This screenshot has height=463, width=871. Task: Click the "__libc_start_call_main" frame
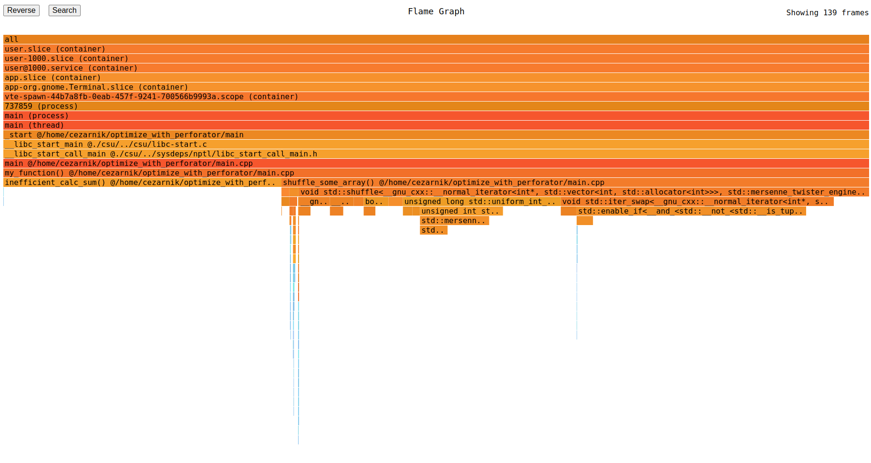[x=429, y=154]
